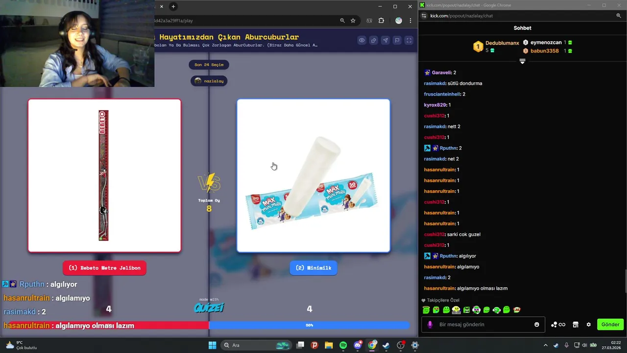Select the first green halo emote
The width and height of the screenshot is (627, 353).
point(426,310)
